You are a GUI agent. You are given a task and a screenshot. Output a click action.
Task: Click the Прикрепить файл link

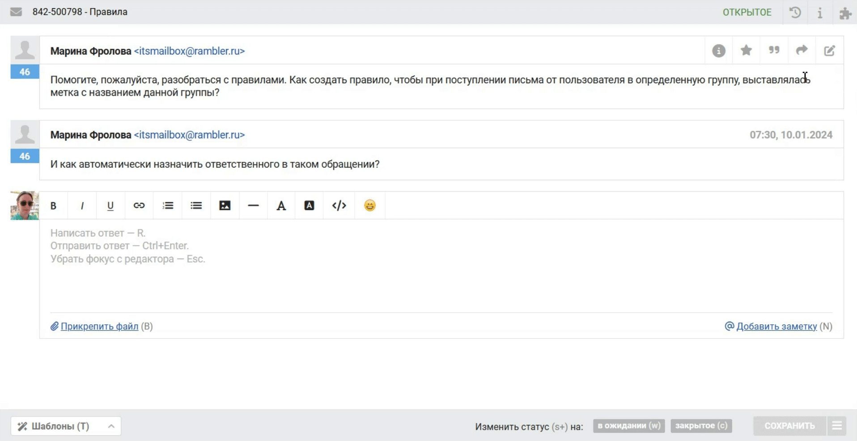coord(99,327)
